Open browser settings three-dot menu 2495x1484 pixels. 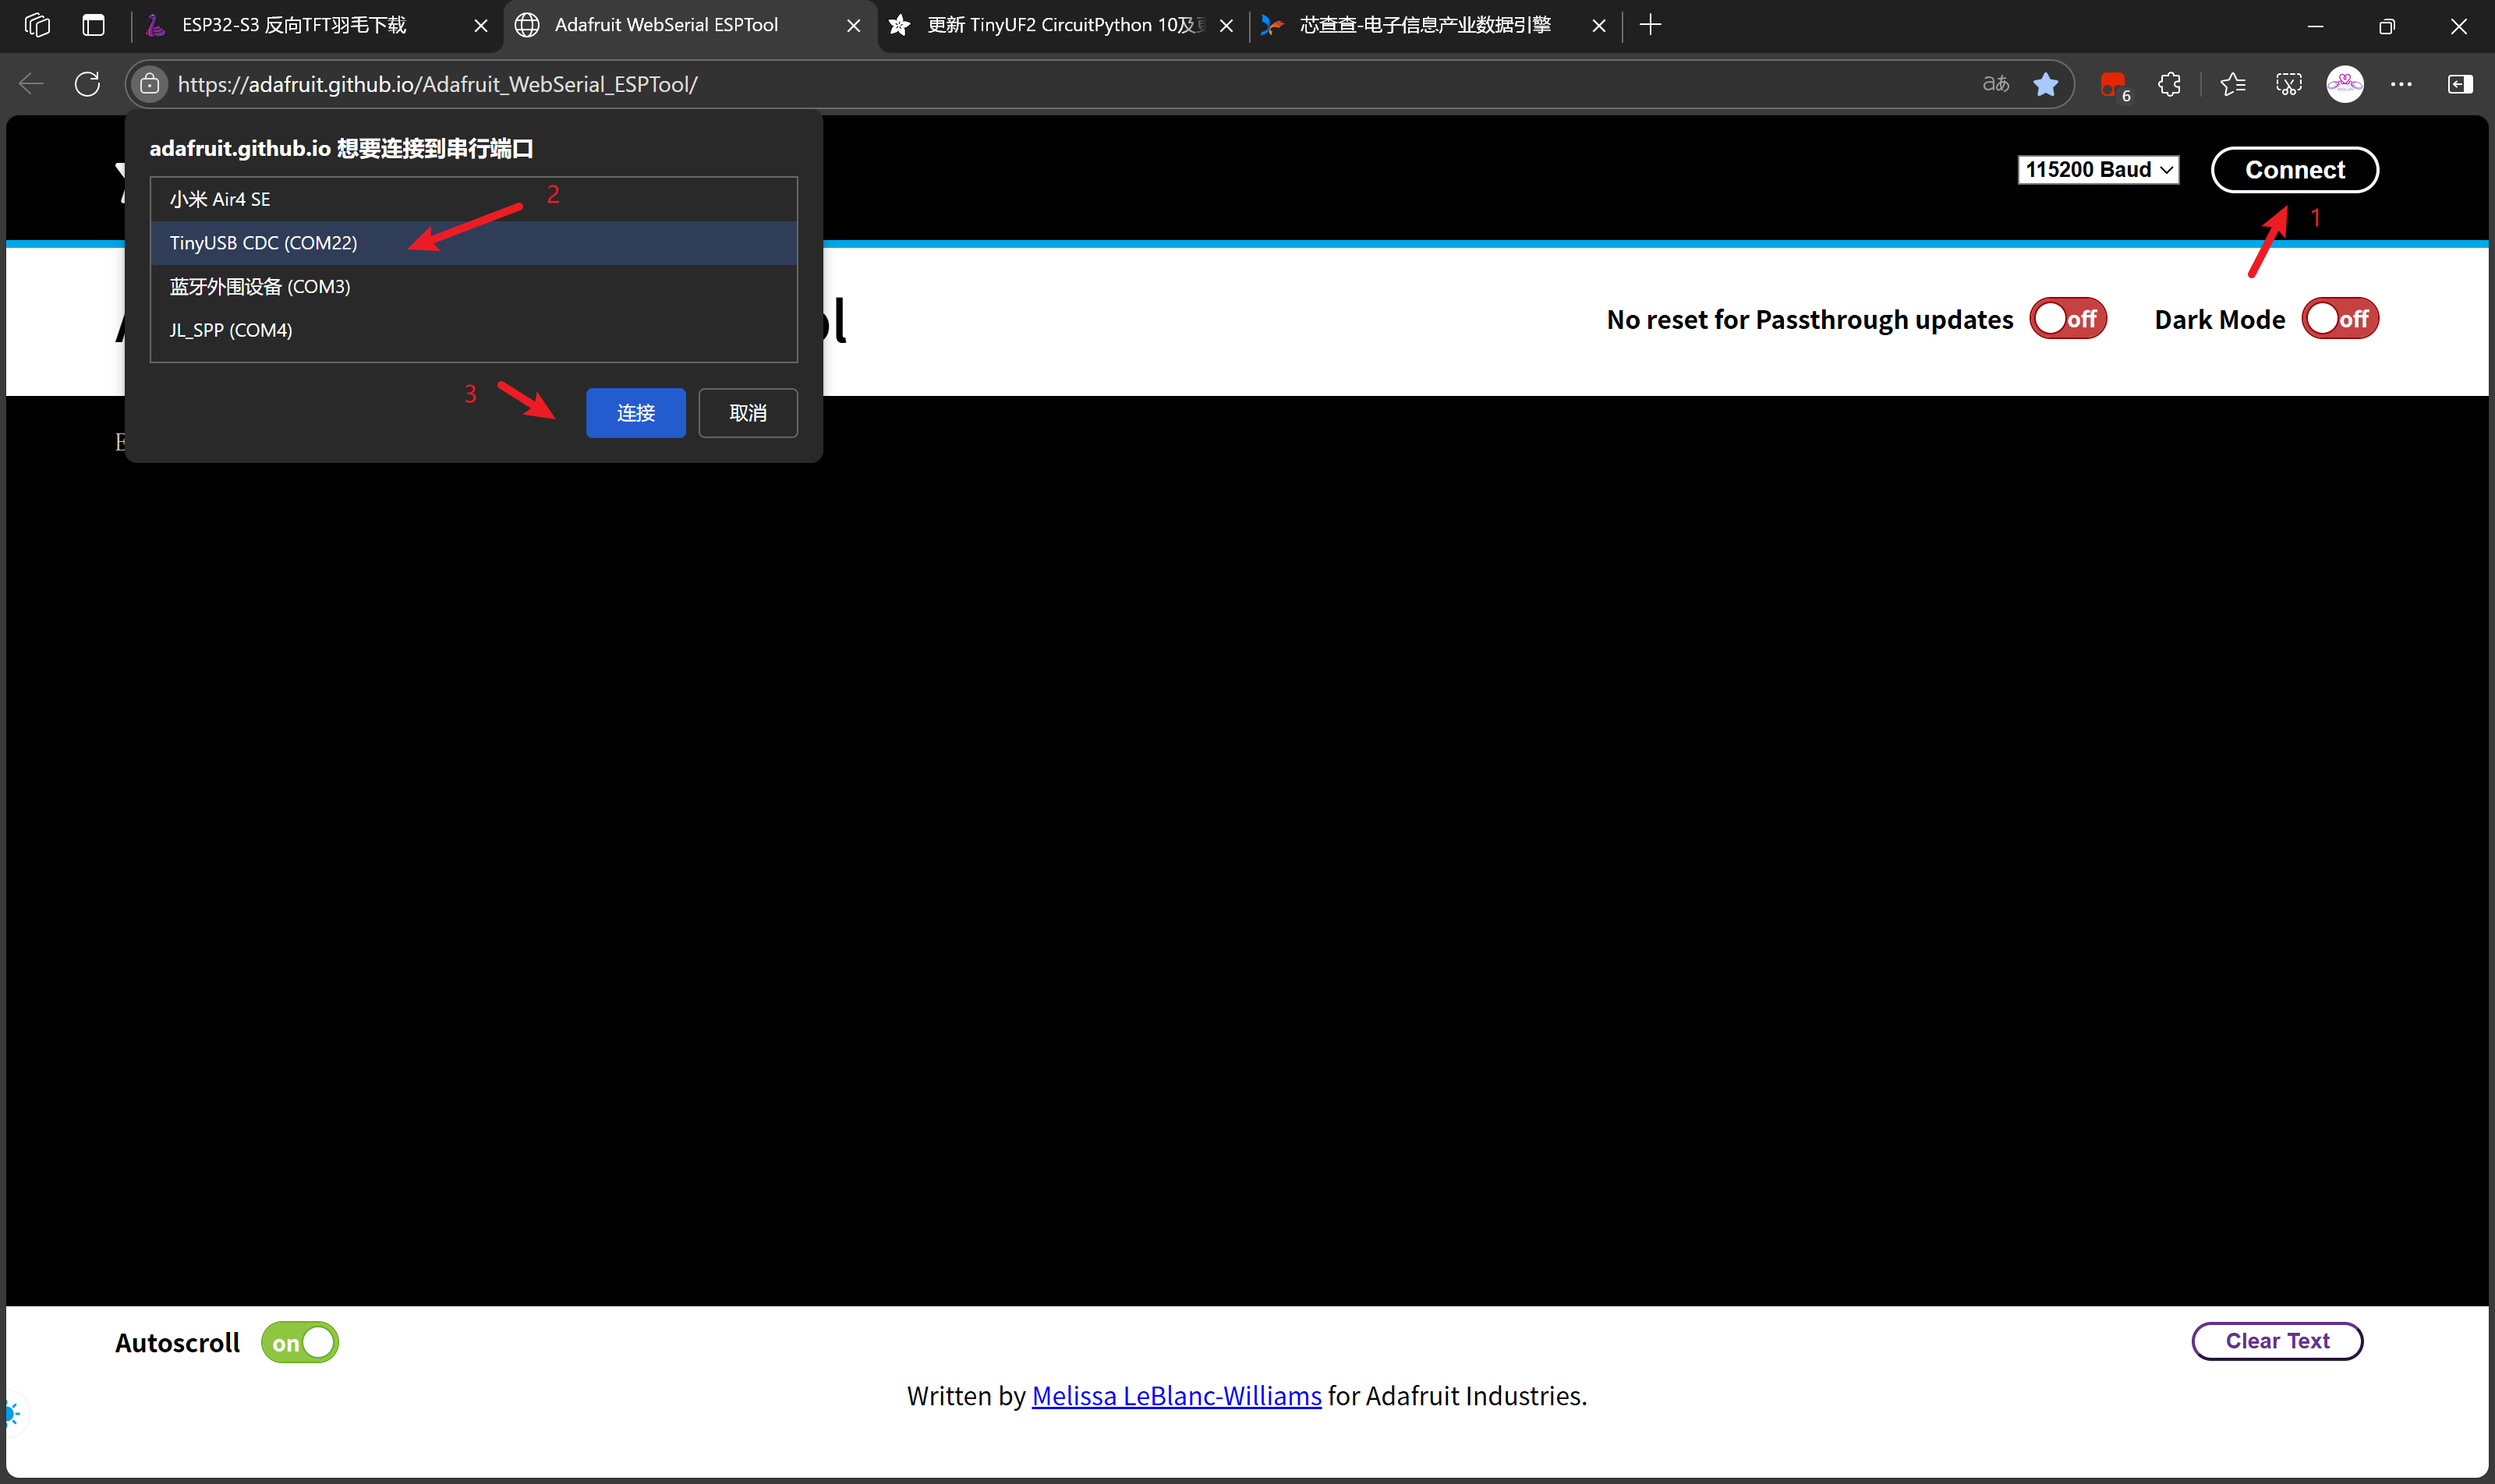2401,84
